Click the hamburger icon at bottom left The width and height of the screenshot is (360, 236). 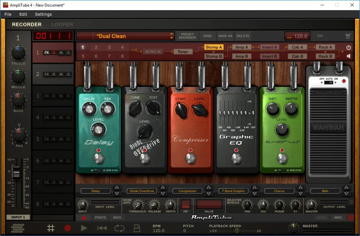pyautogui.click(x=18, y=228)
